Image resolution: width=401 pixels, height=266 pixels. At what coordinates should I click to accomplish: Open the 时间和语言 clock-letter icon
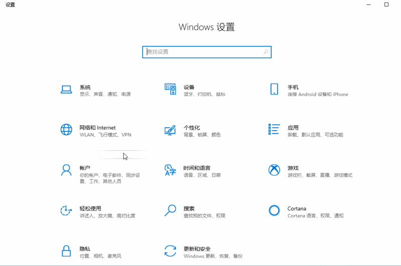click(x=170, y=170)
